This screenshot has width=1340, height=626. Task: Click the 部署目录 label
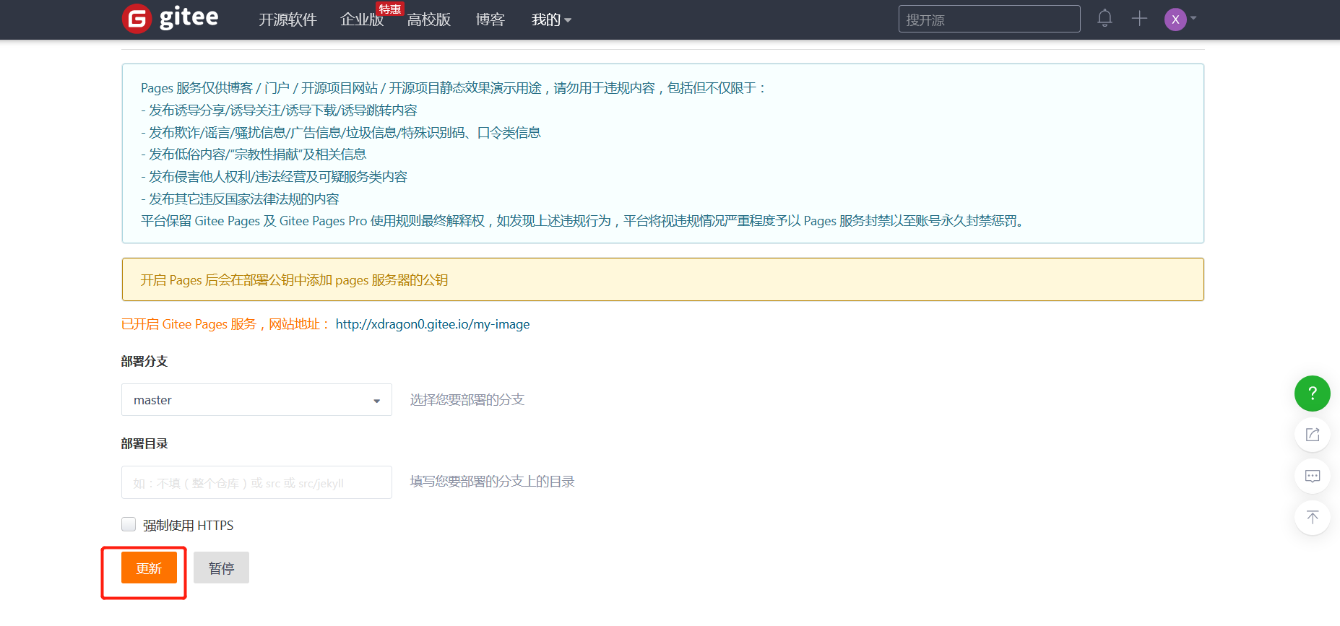click(x=144, y=443)
